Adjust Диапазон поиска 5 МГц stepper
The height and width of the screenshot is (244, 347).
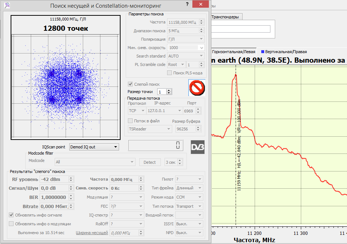[202, 30]
